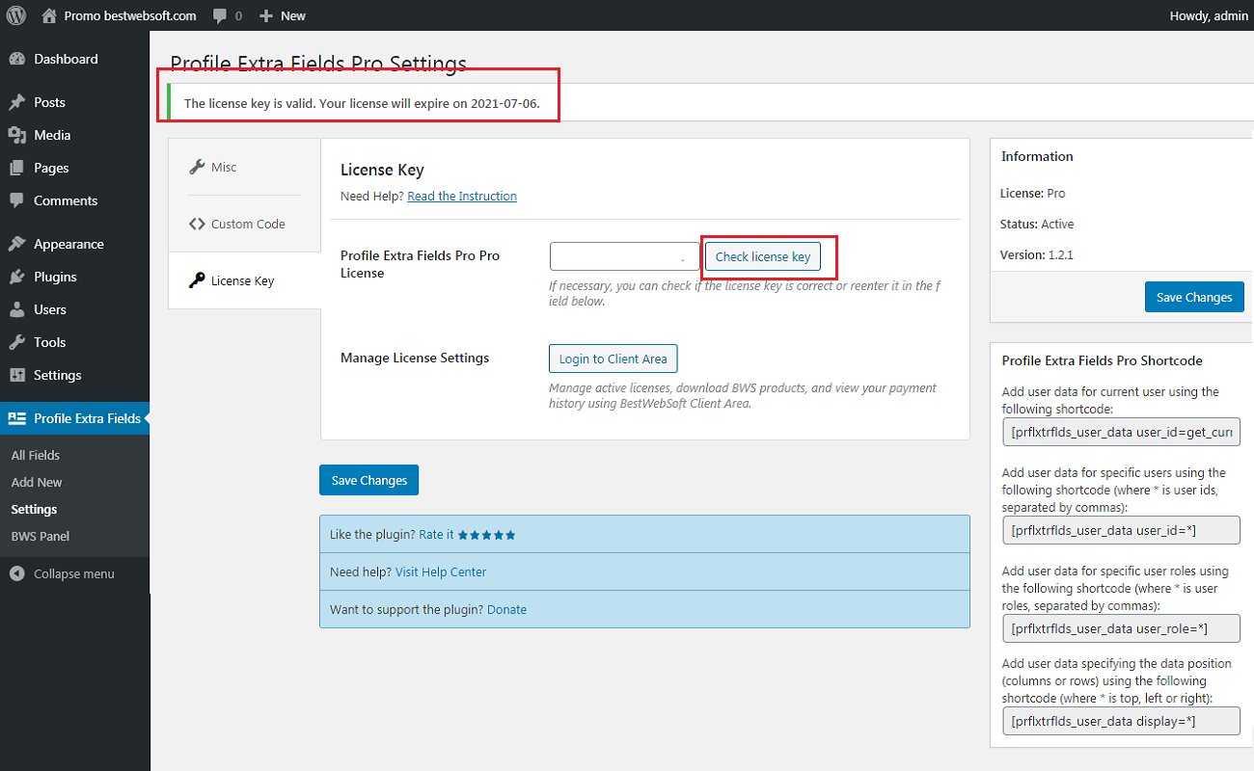Screen dimensions: 1254x771
Task: Click the plus icon beside New
Action: coord(267,16)
